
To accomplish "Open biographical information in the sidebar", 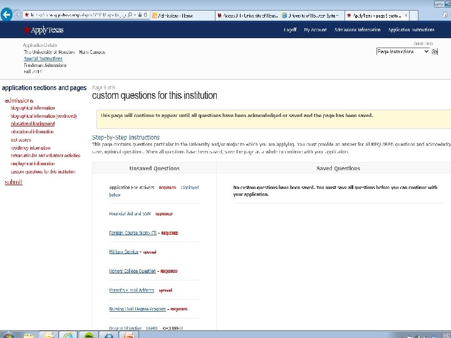I will point(33,108).
